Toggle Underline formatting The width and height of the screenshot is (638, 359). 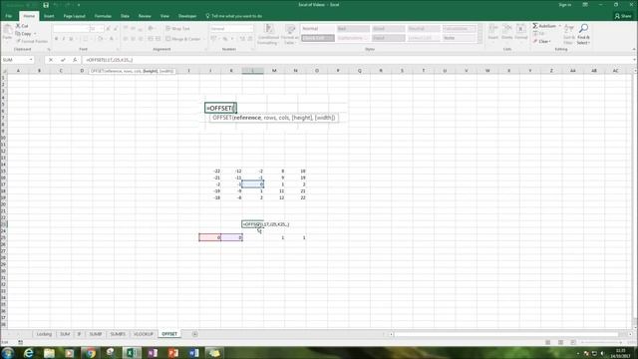coord(71,39)
